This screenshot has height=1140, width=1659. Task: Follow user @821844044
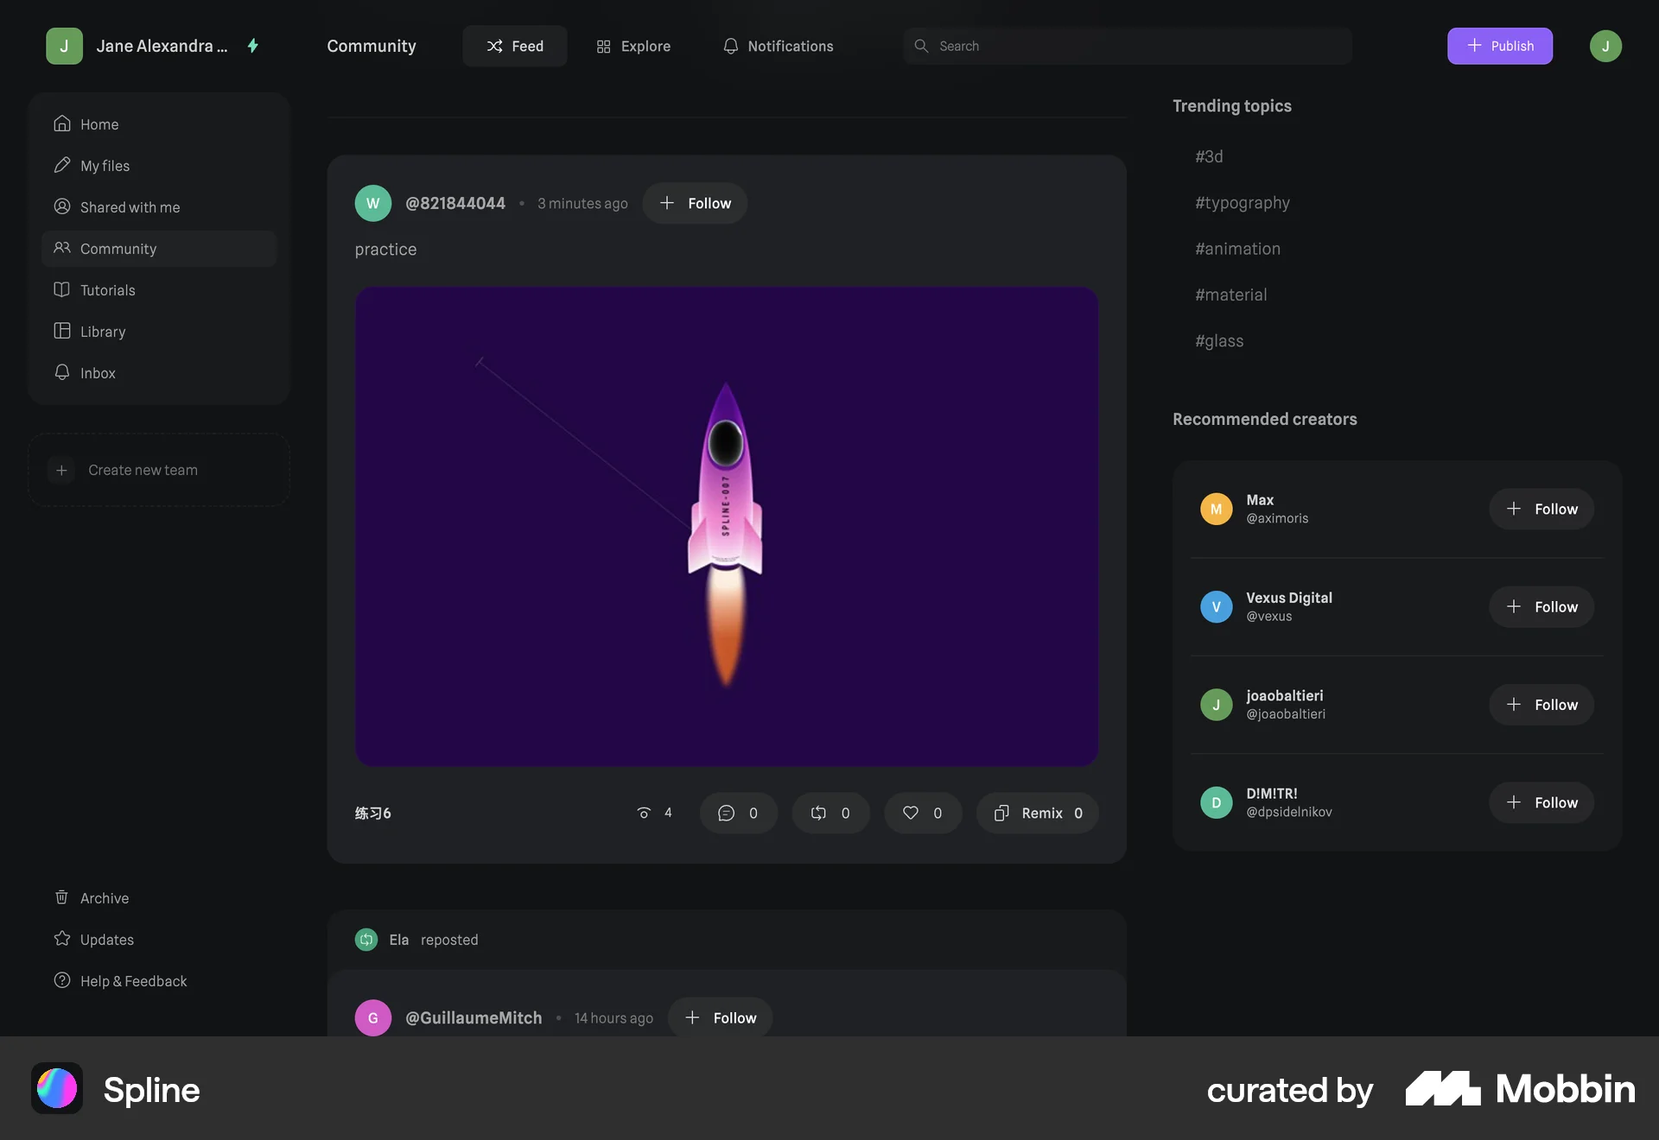695,203
